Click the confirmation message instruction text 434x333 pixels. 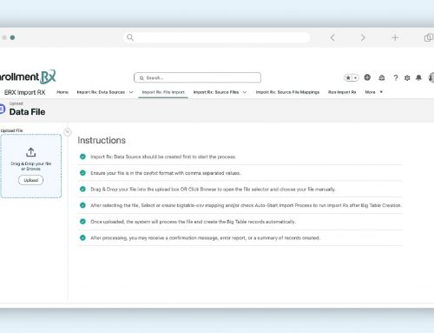205,238
